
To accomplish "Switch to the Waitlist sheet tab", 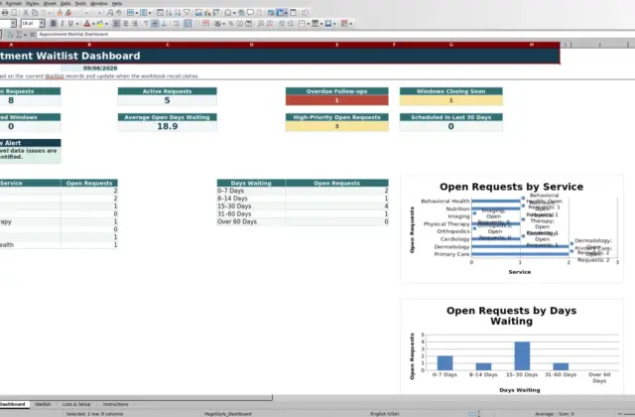I will tap(43, 404).
